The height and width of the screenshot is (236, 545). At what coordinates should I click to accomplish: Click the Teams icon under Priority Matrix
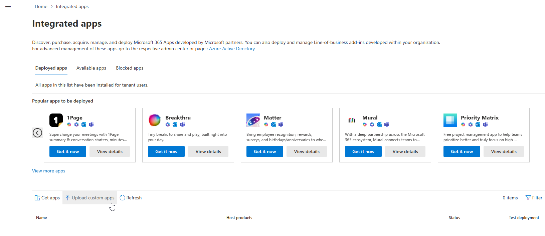485,124
